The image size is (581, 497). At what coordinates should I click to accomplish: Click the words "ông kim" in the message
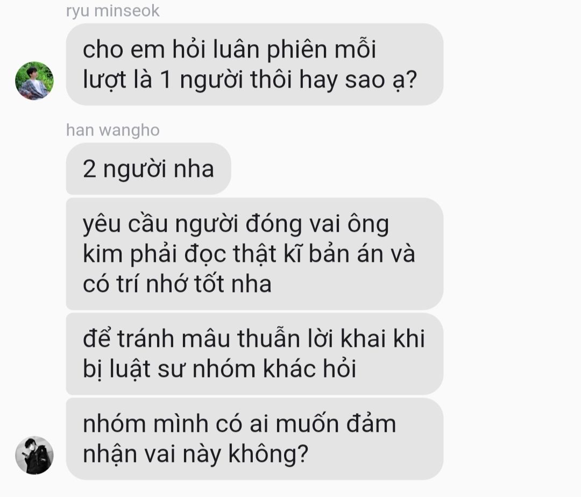click(235, 239)
